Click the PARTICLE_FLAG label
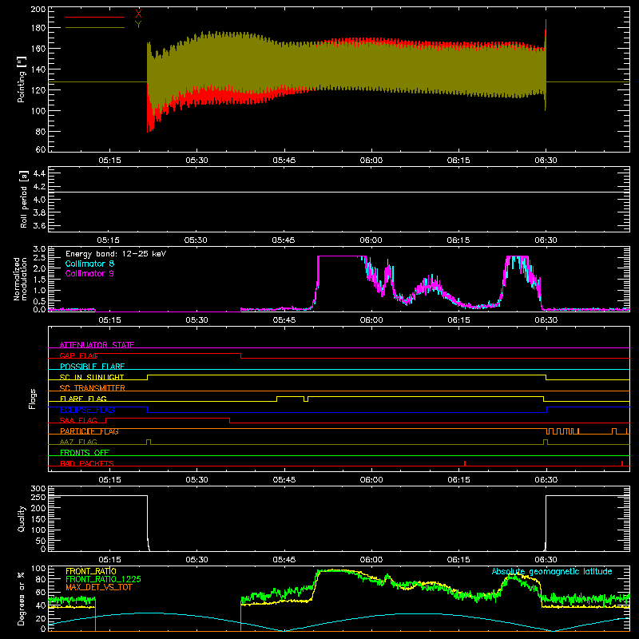Image resolution: width=639 pixels, height=639 pixels. [89, 431]
